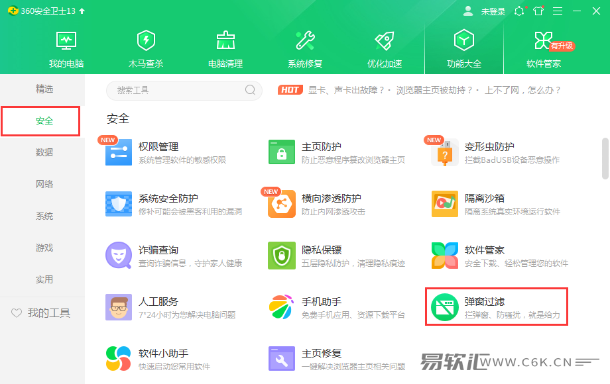610x384 pixels.
Task: Click the 隔离沙箱 title text
Action: tap(484, 199)
